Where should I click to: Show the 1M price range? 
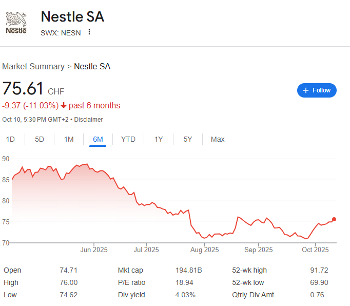coord(69,139)
